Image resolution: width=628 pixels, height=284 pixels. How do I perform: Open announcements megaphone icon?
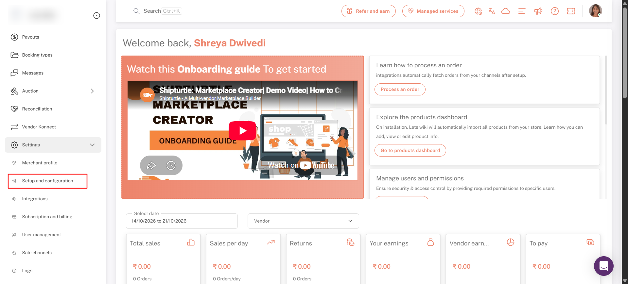538,11
